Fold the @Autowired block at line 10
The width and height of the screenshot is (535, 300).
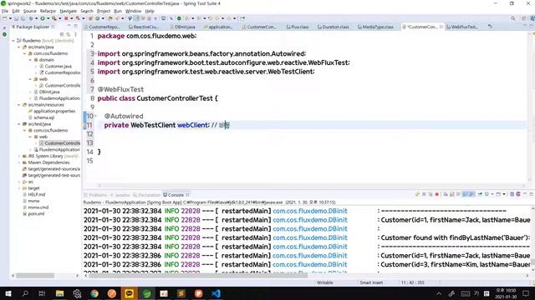pos(95,116)
